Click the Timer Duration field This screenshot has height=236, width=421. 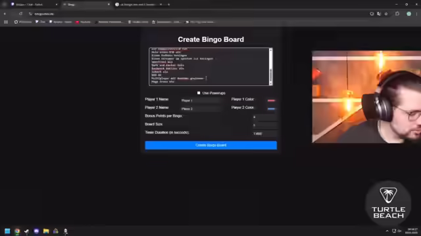[x=264, y=134]
